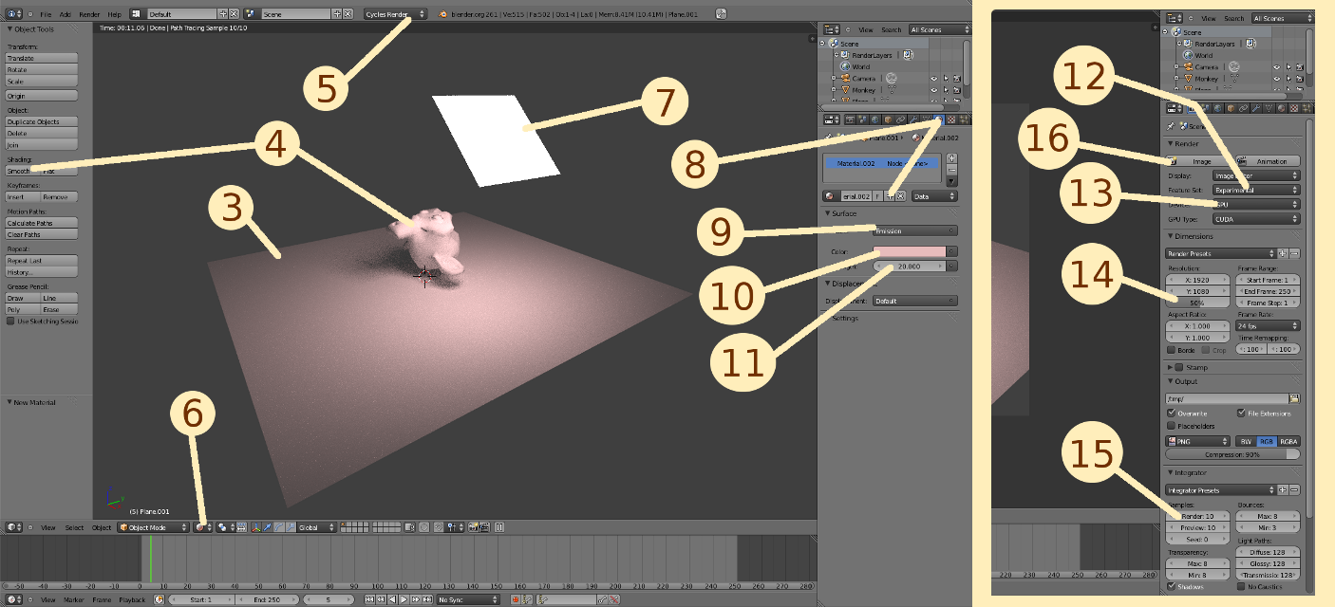
Task: Open the Experimental feature set dropdown
Action: click(x=1256, y=190)
